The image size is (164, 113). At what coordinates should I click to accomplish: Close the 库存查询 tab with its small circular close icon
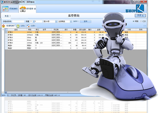tap(35, 9)
